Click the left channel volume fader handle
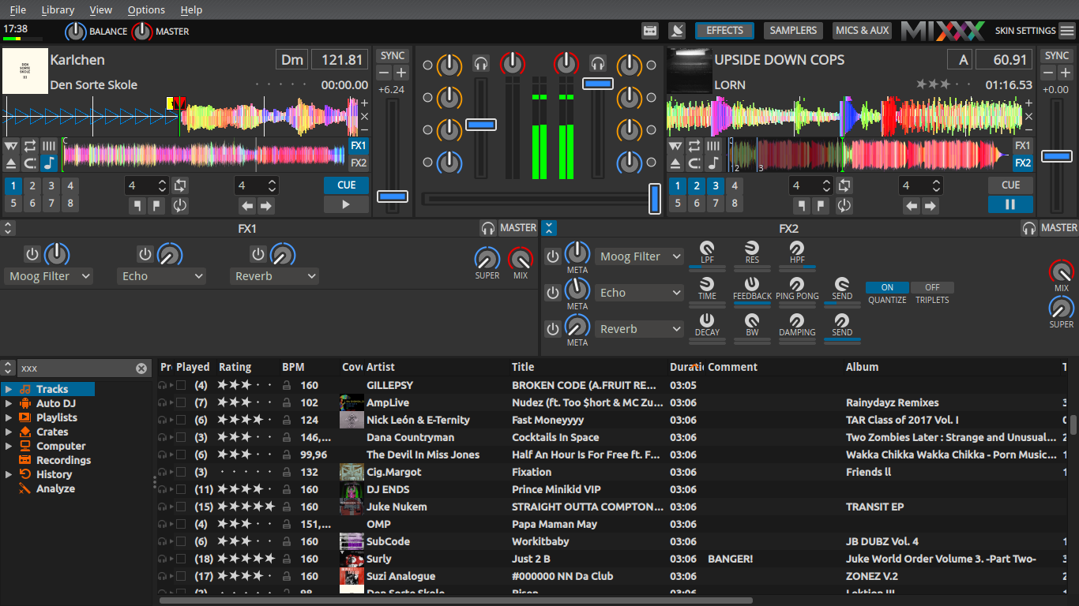 481,125
